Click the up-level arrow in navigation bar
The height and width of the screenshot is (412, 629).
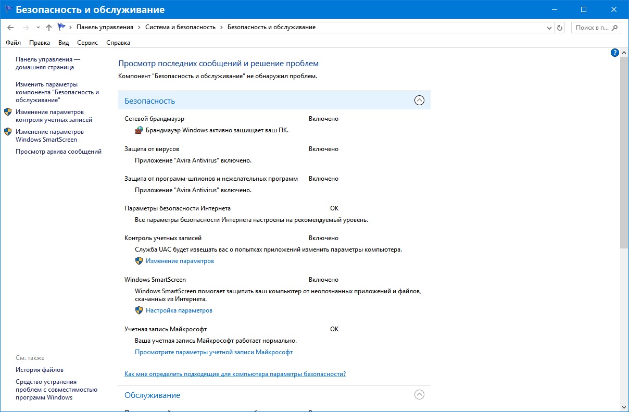coord(48,27)
